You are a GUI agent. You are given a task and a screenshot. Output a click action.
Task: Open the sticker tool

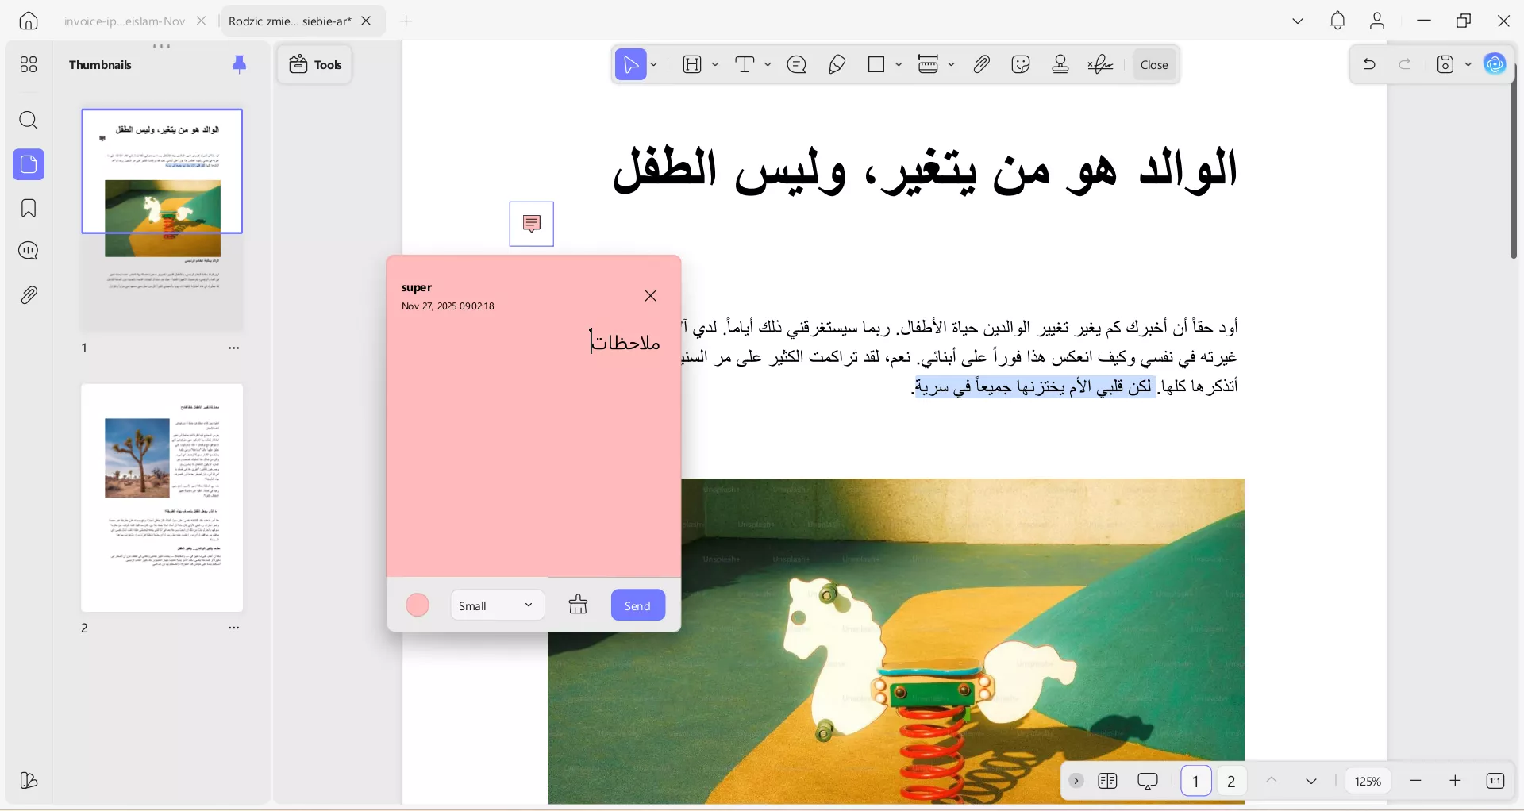click(1022, 65)
